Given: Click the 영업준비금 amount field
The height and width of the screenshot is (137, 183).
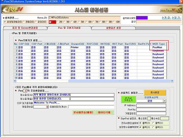Looking at the screenshot, I should pyautogui.click(x=41, y=107).
